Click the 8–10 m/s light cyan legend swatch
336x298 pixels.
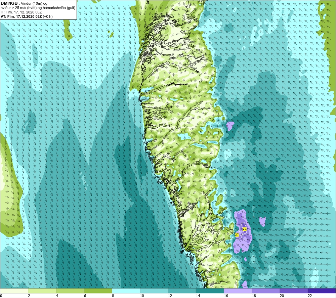click(x=126, y=291)
